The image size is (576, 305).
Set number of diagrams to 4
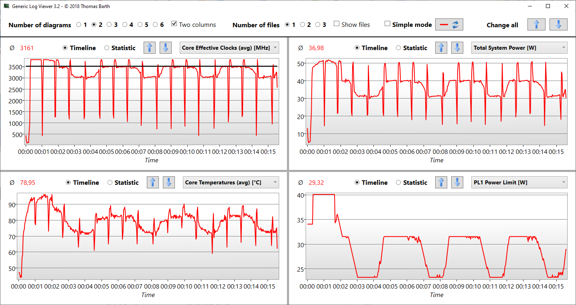pos(125,24)
